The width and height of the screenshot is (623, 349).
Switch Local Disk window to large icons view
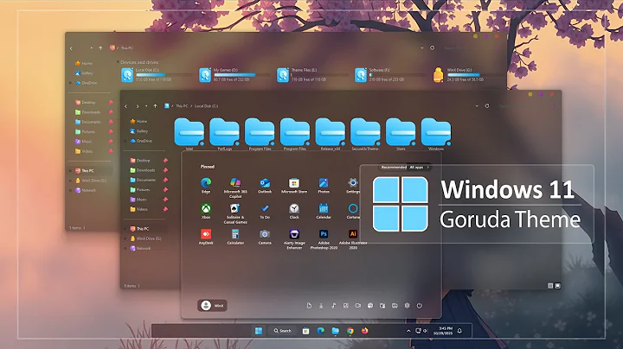click(x=558, y=286)
